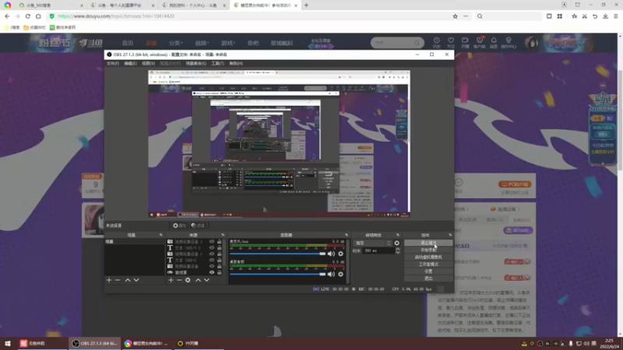Lock the 视频采集设备 3 source

pos(220,242)
